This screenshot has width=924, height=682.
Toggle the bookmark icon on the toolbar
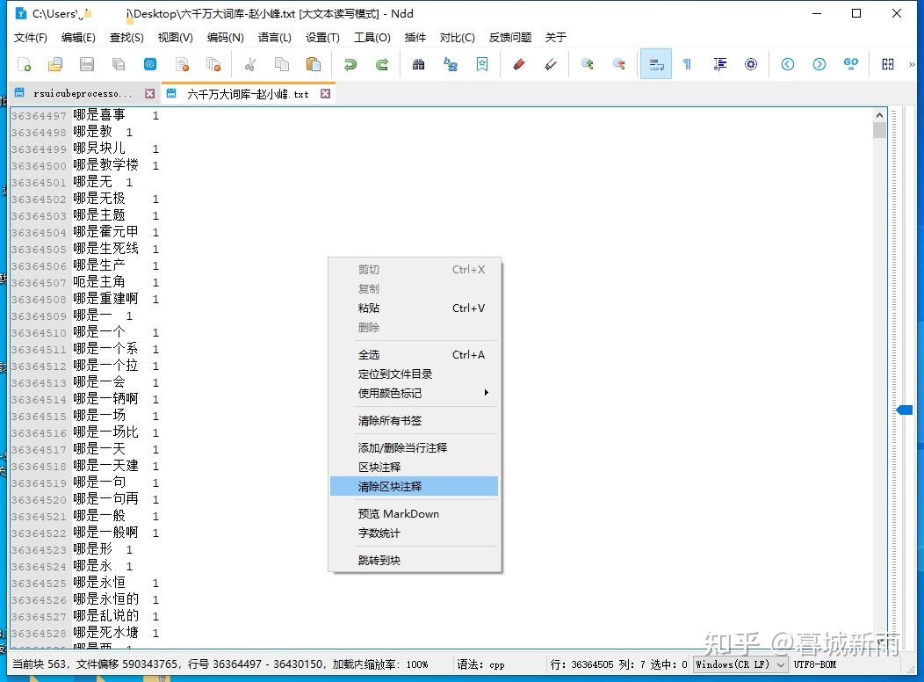pyautogui.click(x=483, y=64)
